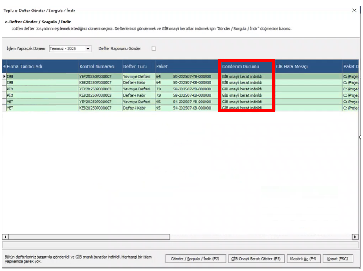Click the row selector arrow of the first ORI row
The height and width of the screenshot is (271, 363).
[x=4, y=76]
